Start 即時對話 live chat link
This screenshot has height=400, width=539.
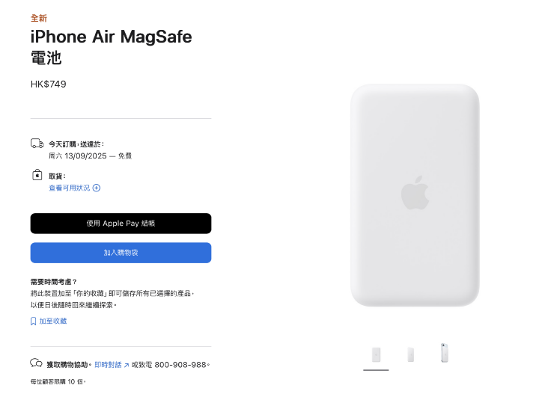tap(108, 365)
